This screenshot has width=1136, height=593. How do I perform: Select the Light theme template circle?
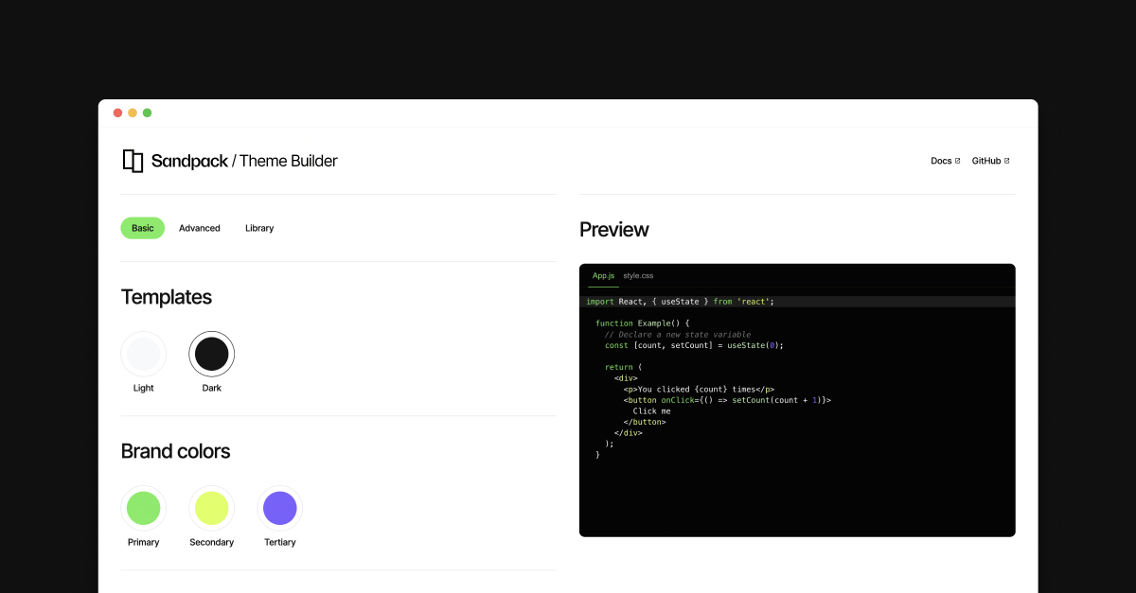pyautogui.click(x=143, y=353)
